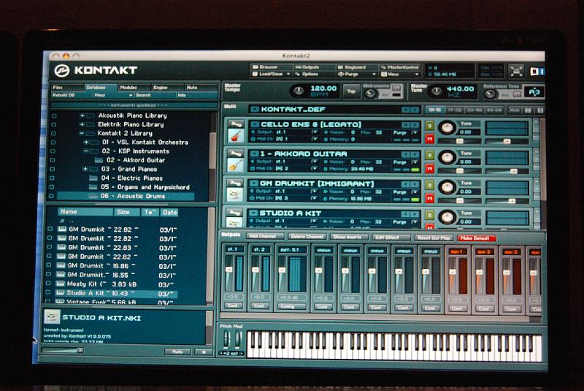Open the wrench icon for Studio A Kit

click(235, 213)
